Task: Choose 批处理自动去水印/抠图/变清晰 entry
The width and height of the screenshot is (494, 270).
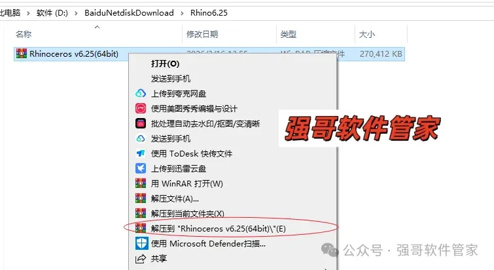Action: (205, 124)
